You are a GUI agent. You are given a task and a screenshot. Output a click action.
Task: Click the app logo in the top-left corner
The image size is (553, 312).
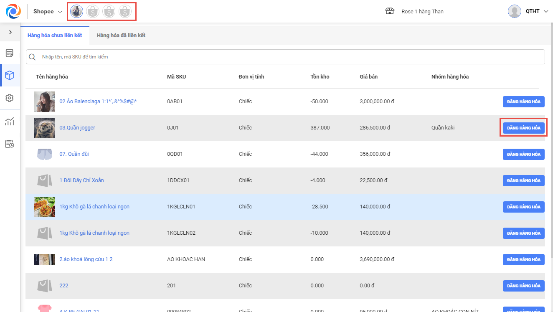[13, 11]
